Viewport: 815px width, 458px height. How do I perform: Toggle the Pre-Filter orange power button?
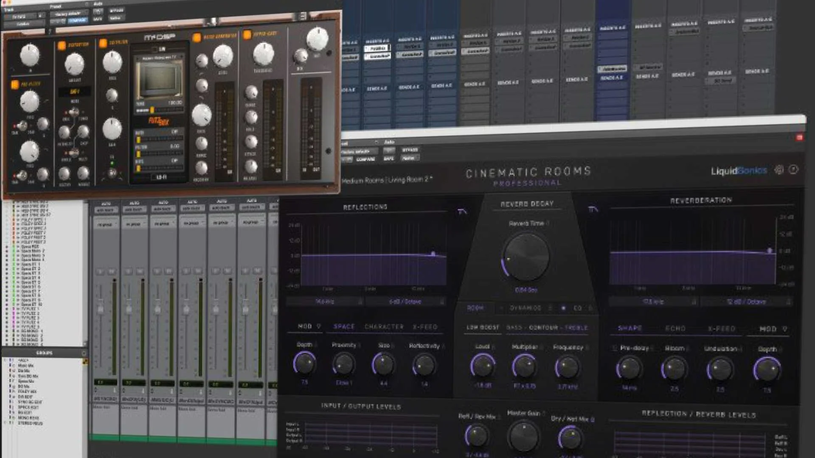[x=15, y=84]
